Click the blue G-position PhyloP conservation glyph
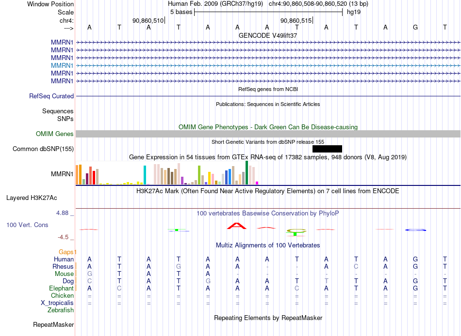The height and width of the screenshot is (336, 461). pos(415,230)
